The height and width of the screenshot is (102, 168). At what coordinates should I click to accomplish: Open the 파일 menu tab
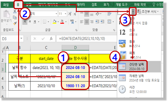coord(6,5)
